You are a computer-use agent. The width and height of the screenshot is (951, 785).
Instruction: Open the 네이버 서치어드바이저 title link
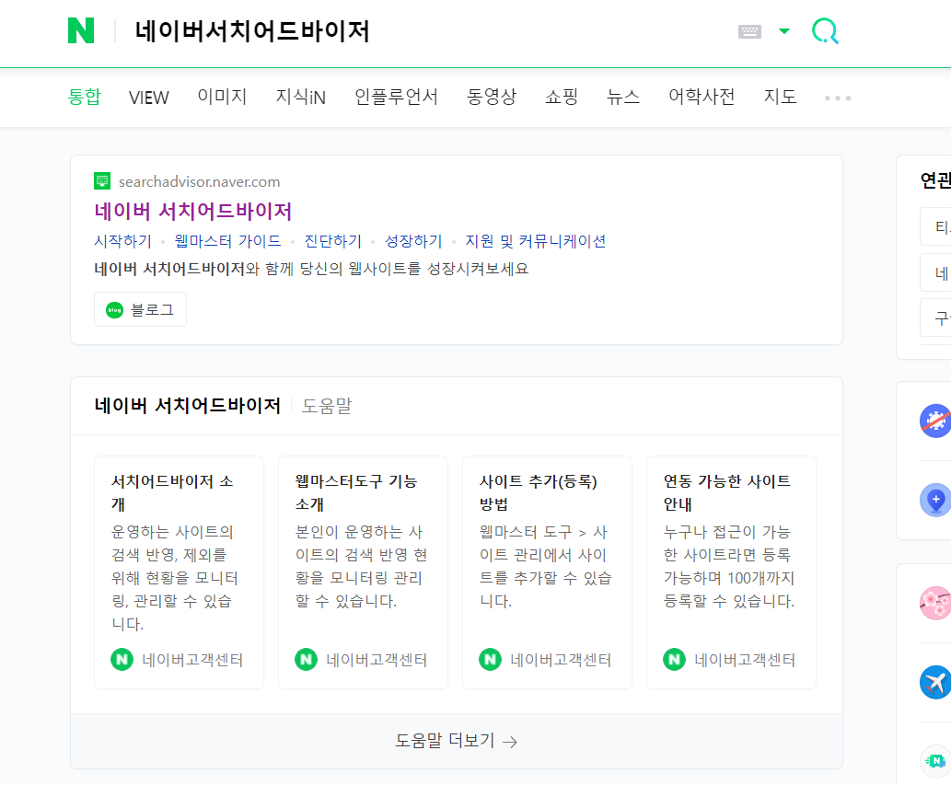tap(192, 211)
